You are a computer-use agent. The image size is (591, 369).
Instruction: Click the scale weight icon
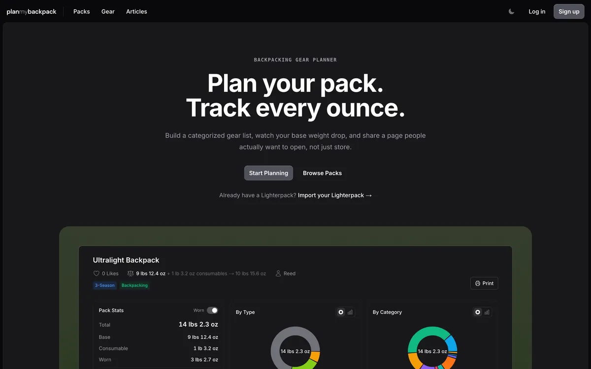click(x=131, y=274)
